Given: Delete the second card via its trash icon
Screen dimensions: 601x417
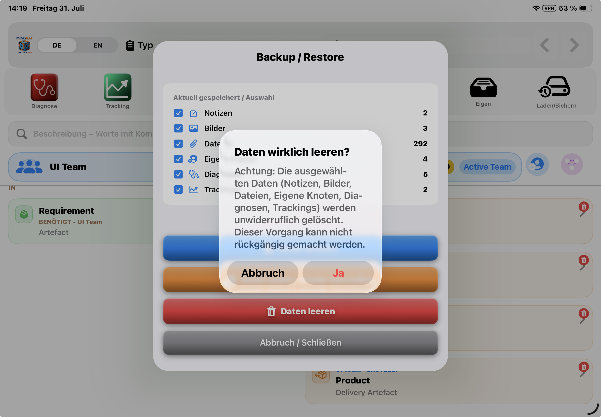Looking at the screenshot, I should [584, 260].
